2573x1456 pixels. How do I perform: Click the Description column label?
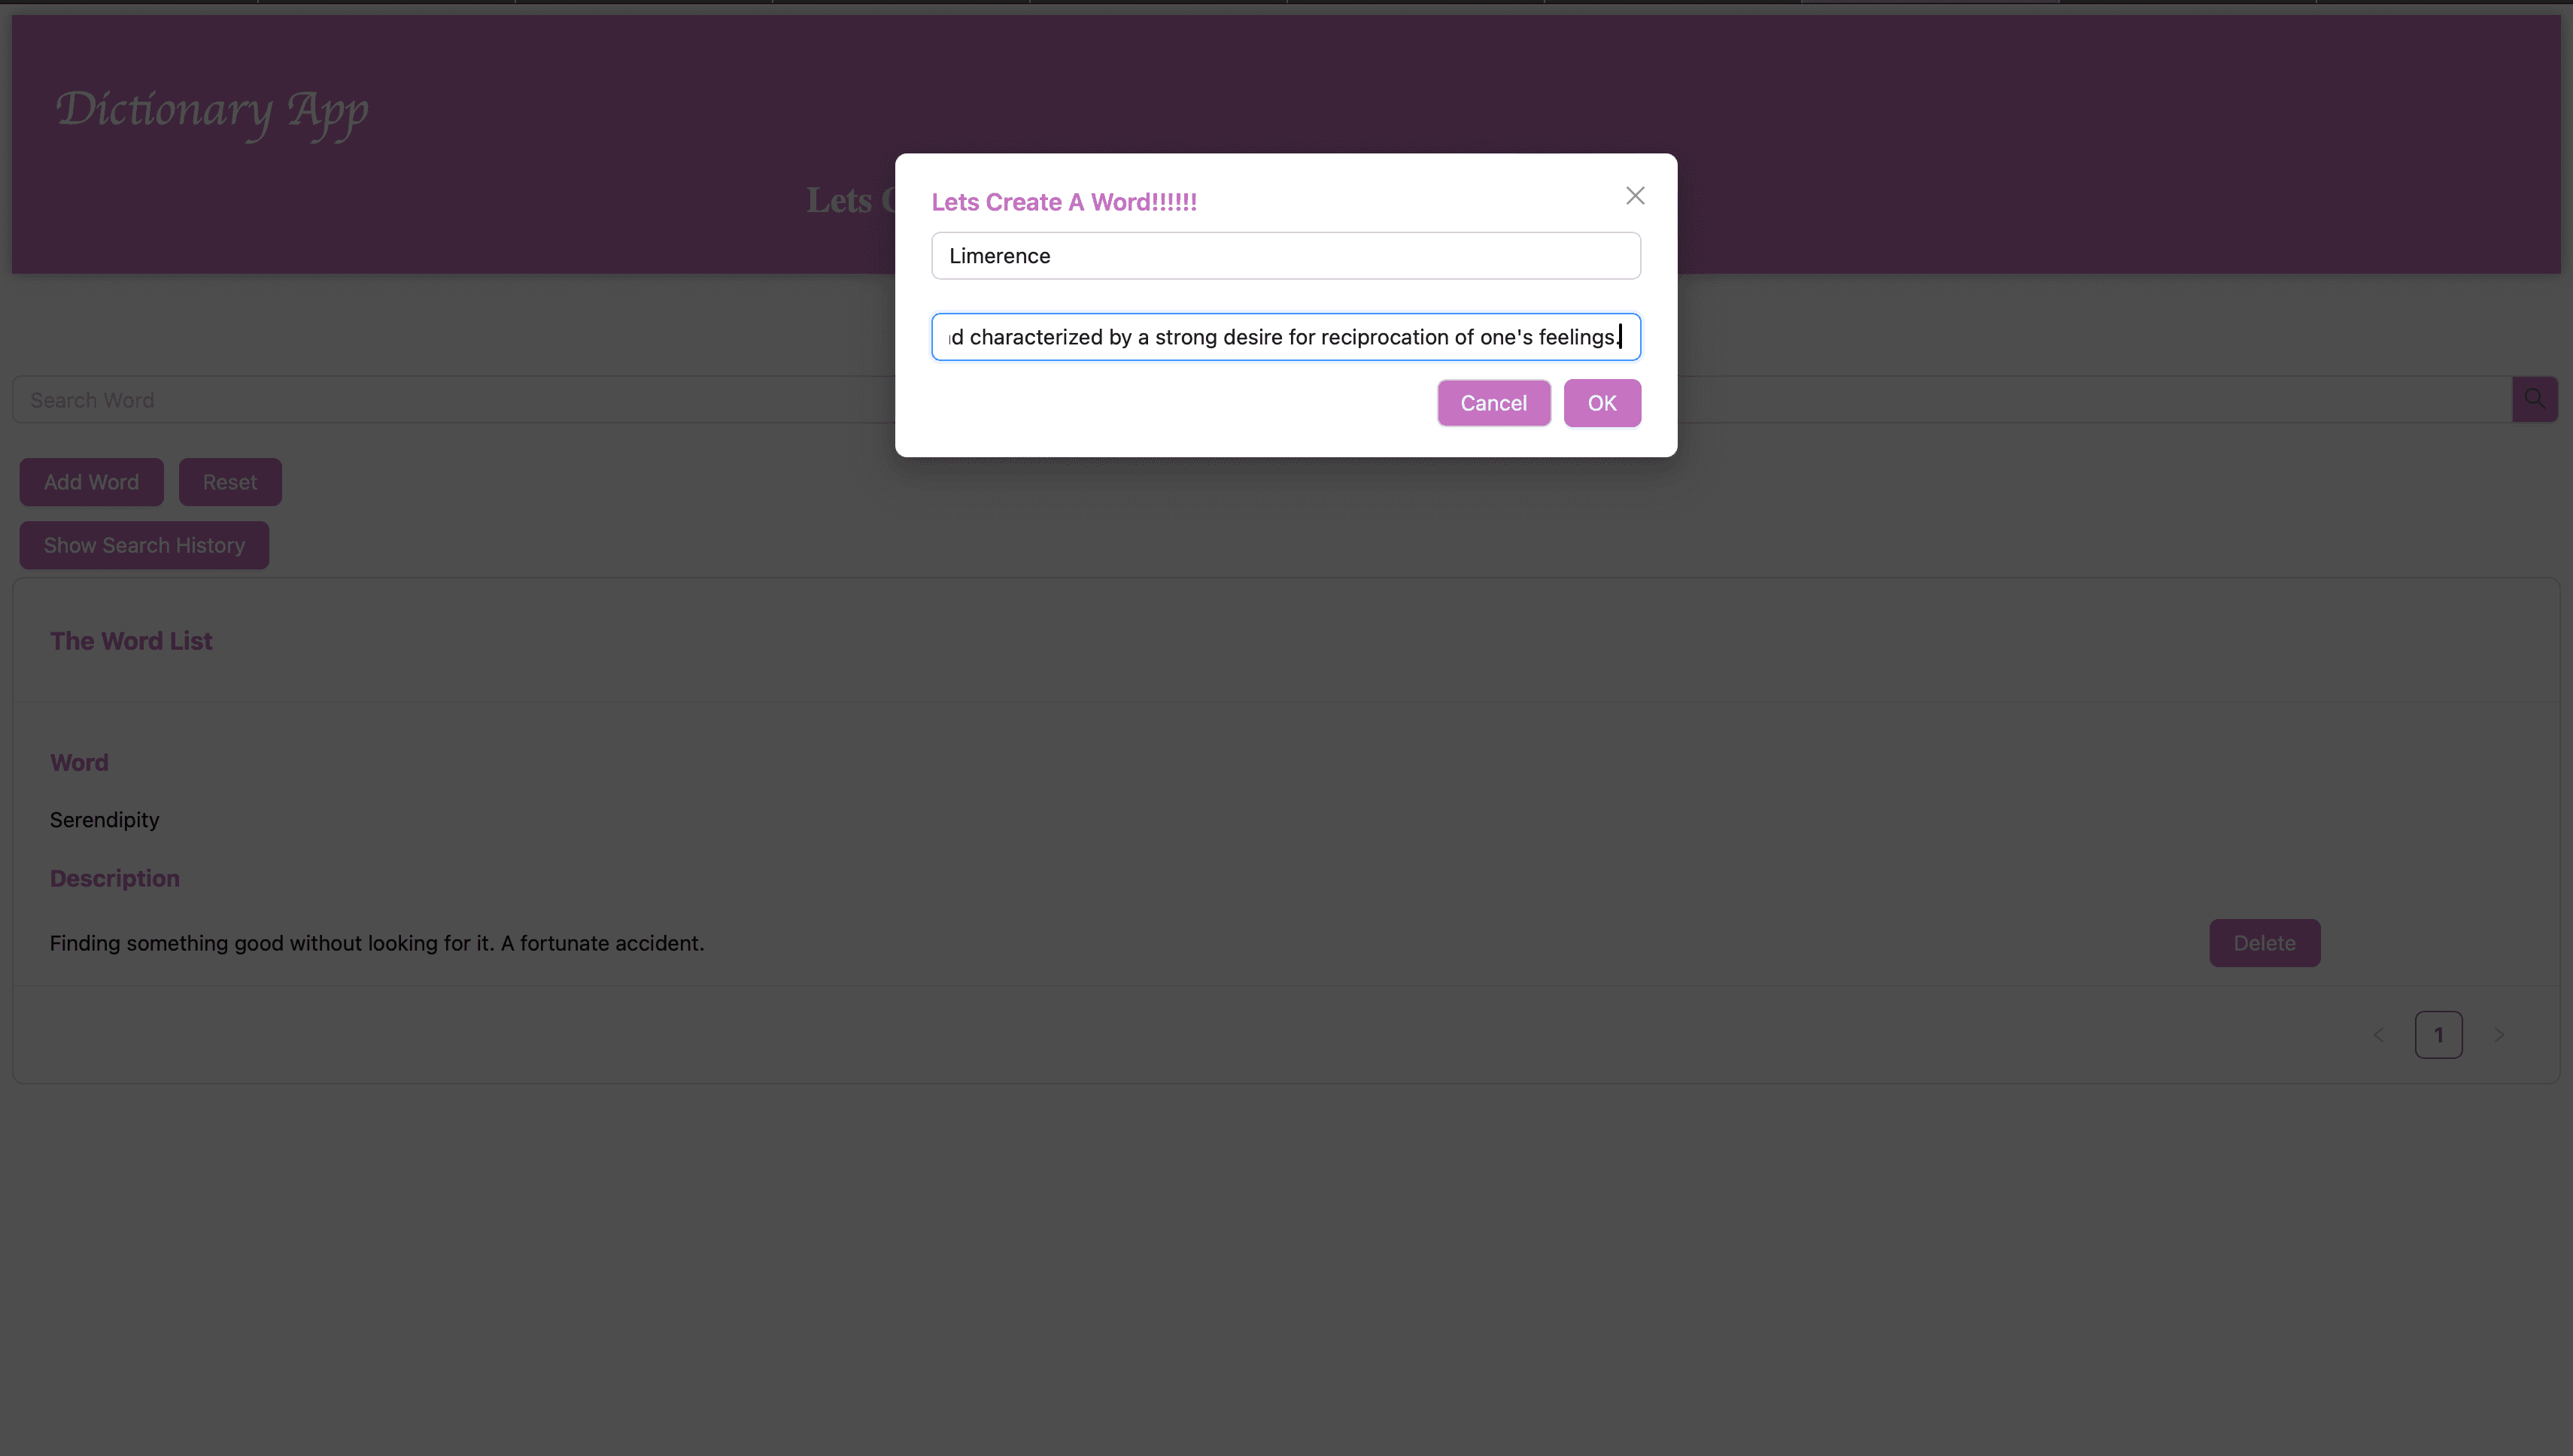[x=115, y=878]
